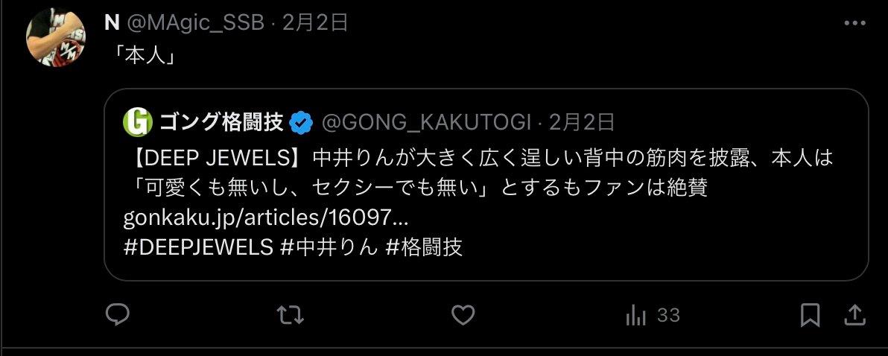This screenshot has width=888, height=356.
Task: Select the #格闘技 hashtag
Action: (424, 247)
